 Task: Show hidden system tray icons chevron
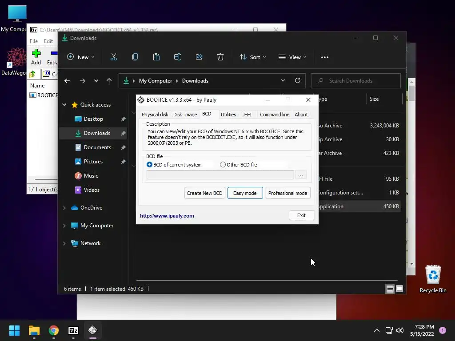point(377,330)
